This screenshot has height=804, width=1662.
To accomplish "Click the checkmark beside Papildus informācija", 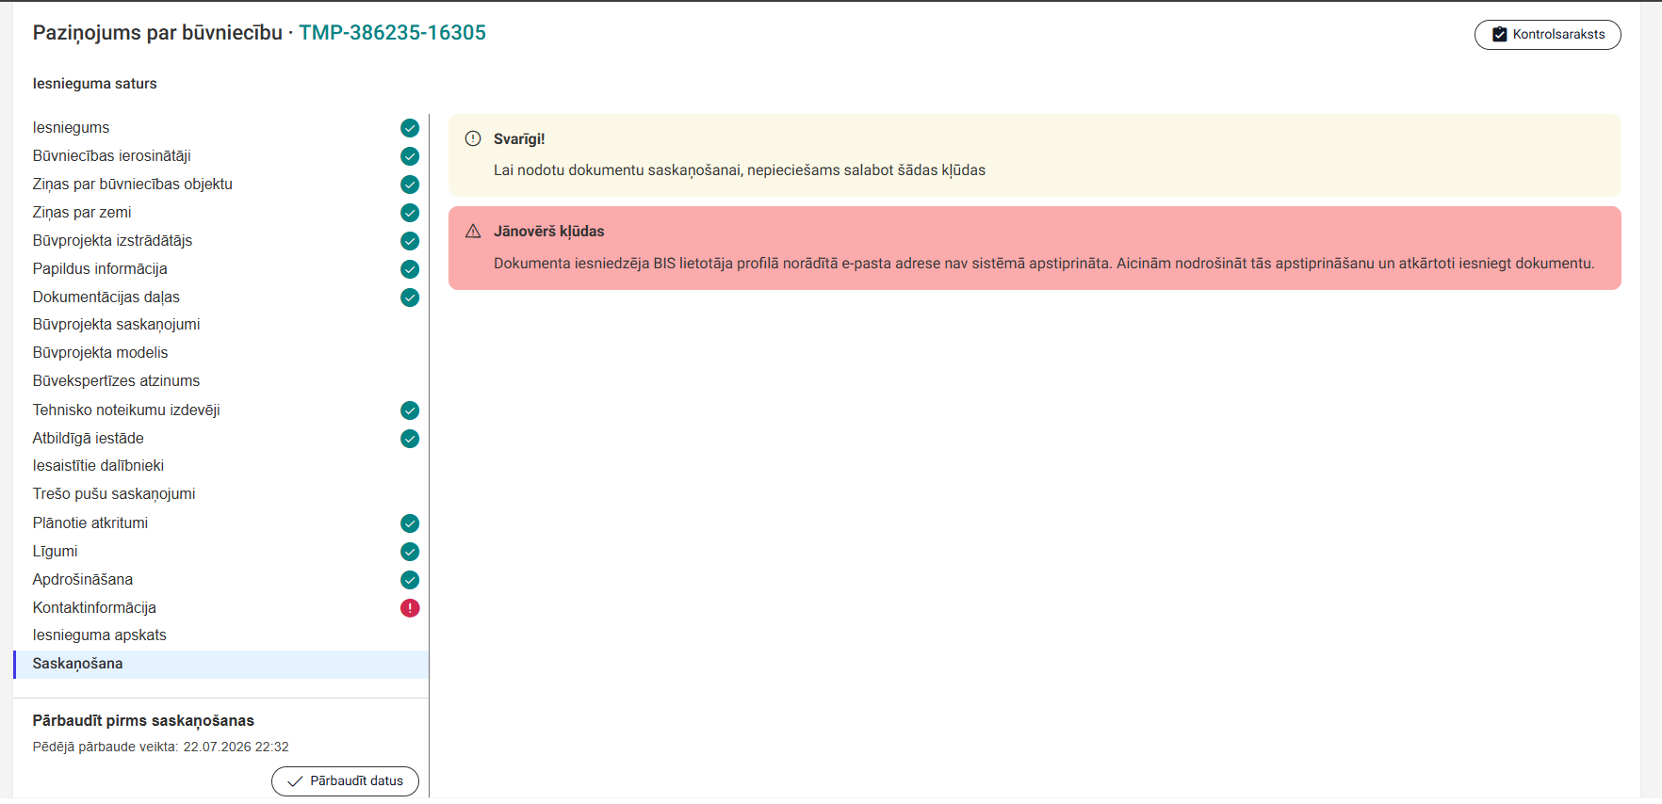I will tap(410, 269).
